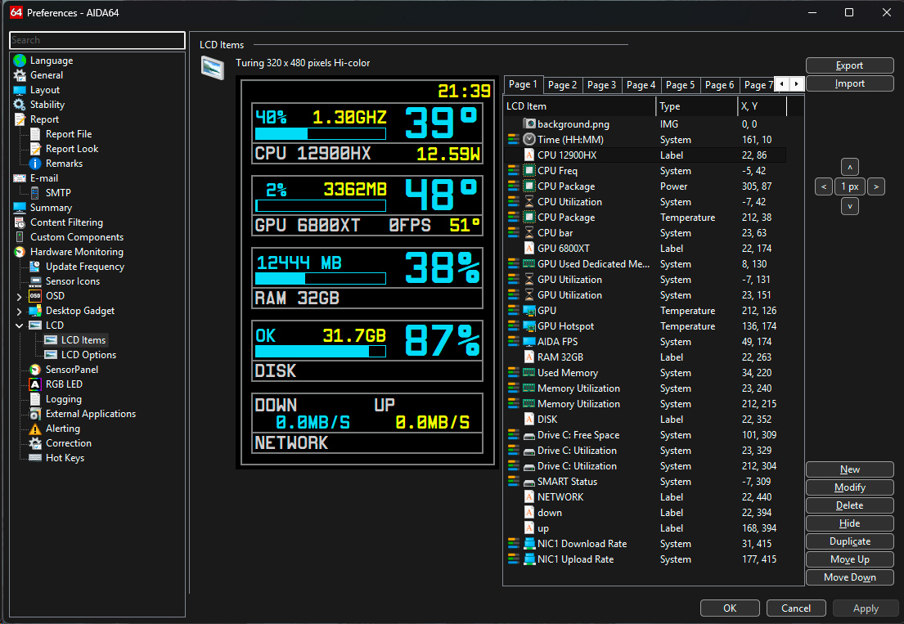
Task: Click the Duplicate button
Action: click(850, 541)
